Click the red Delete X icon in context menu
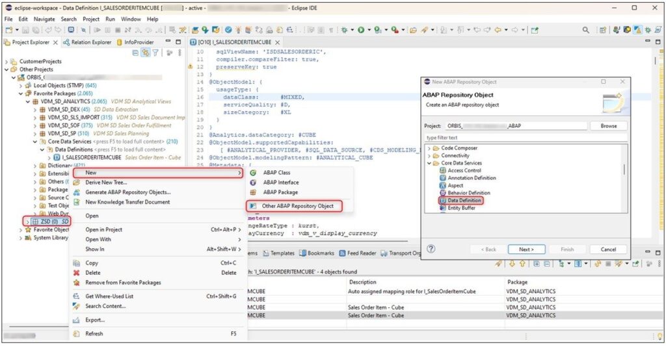The width and height of the screenshot is (666, 347). coord(77,273)
